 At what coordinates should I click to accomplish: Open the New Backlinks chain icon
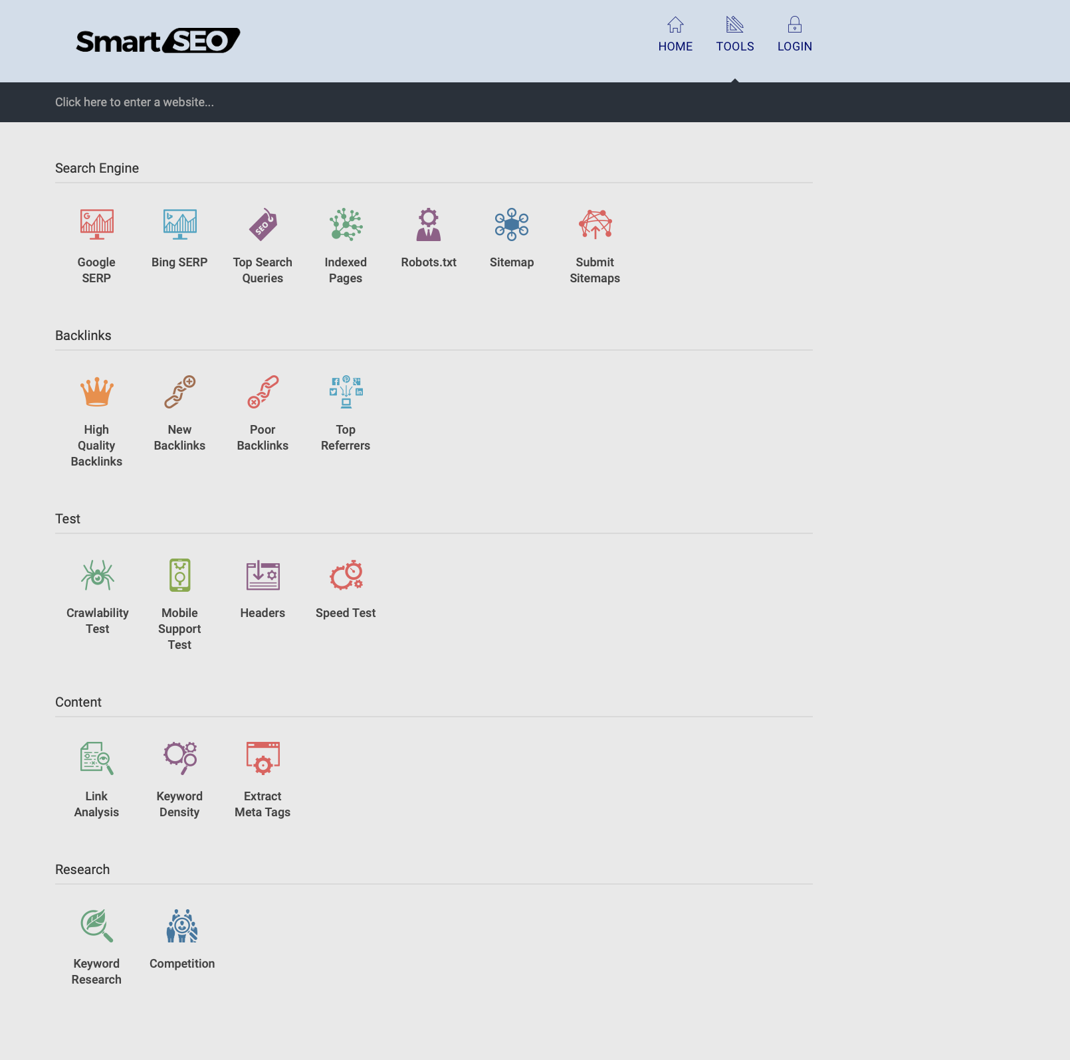click(x=179, y=392)
